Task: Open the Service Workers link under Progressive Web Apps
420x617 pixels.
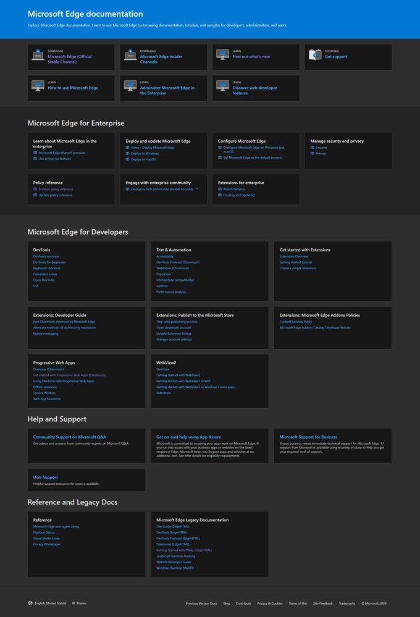Action: [44, 393]
